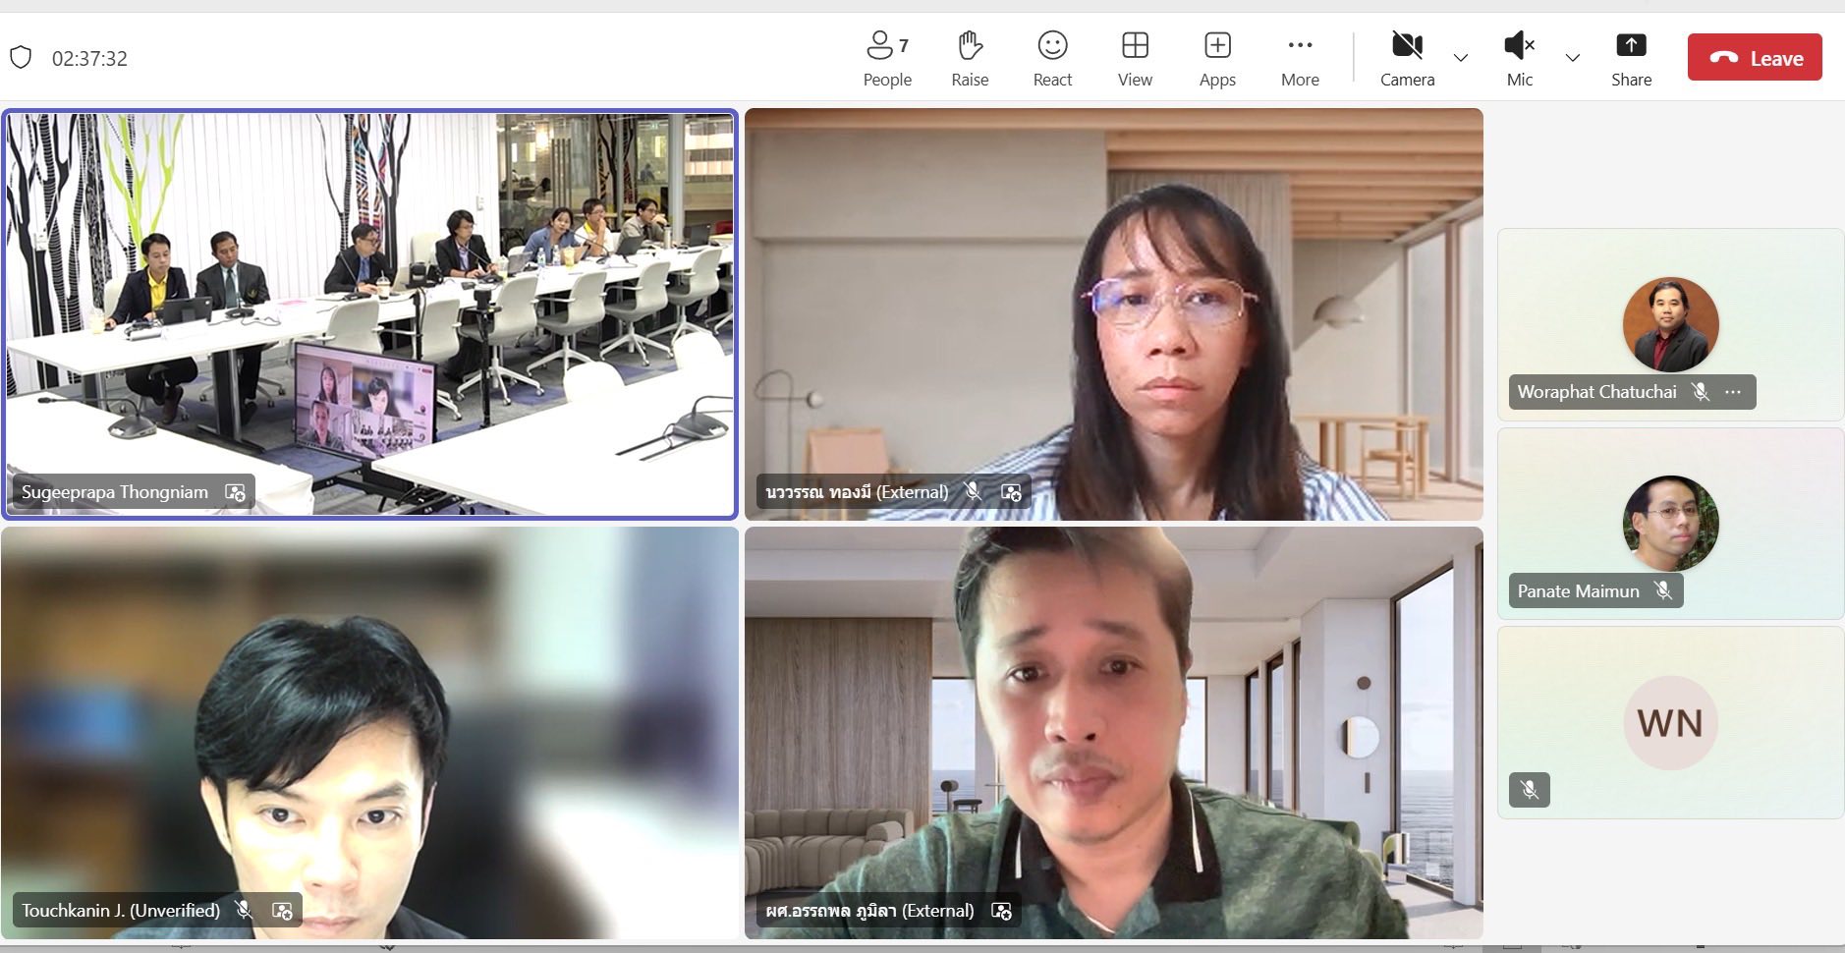Open options menu for Woraphat Chatuchai
The image size is (1845, 953).
1733,392
